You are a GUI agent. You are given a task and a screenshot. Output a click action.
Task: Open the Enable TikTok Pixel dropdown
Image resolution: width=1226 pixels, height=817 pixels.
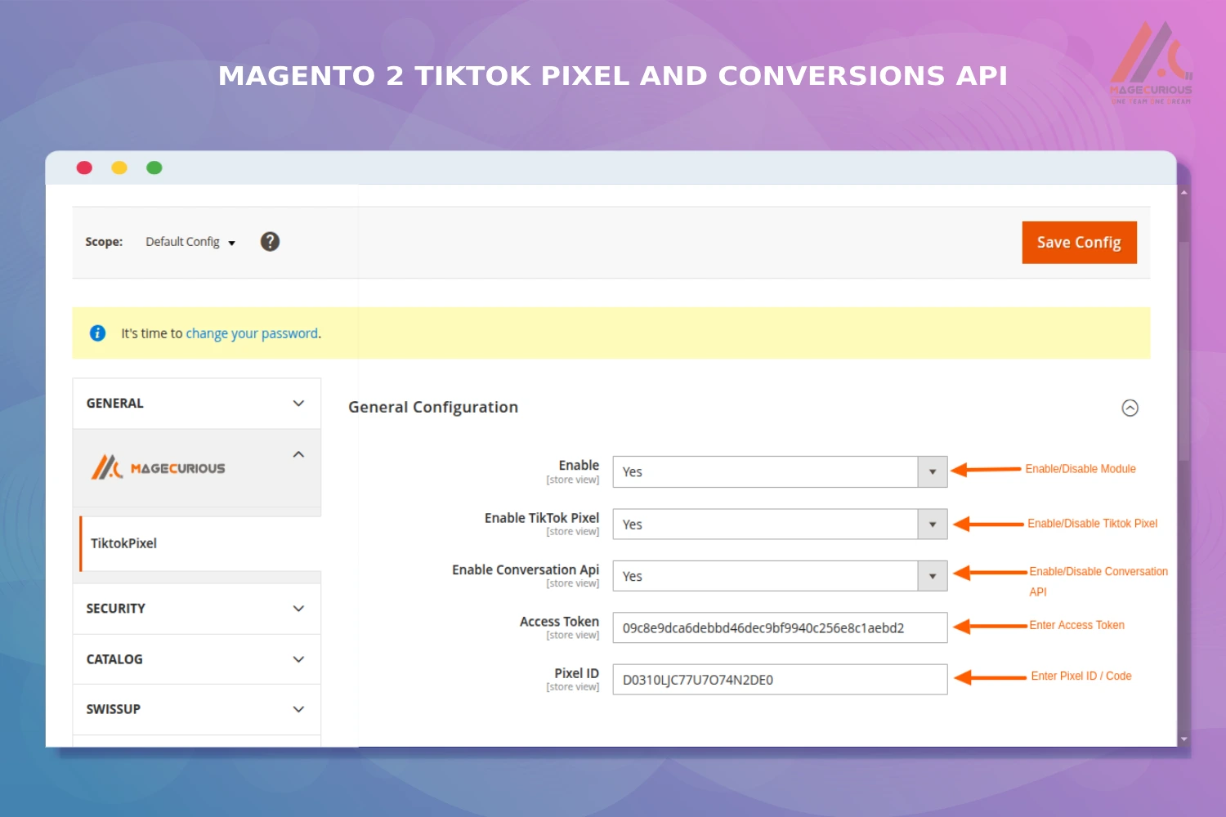click(932, 524)
